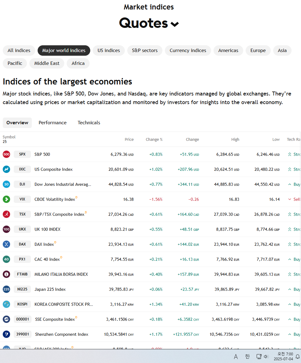Select the US indices filter

click(x=109, y=51)
